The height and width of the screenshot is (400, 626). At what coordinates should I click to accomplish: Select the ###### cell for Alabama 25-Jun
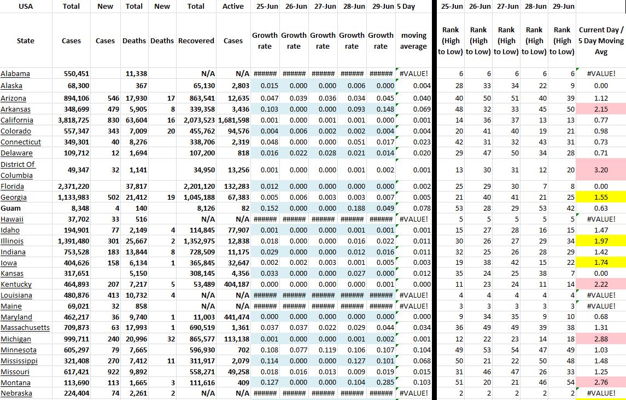pyautogui.click(x=265, y=73)
